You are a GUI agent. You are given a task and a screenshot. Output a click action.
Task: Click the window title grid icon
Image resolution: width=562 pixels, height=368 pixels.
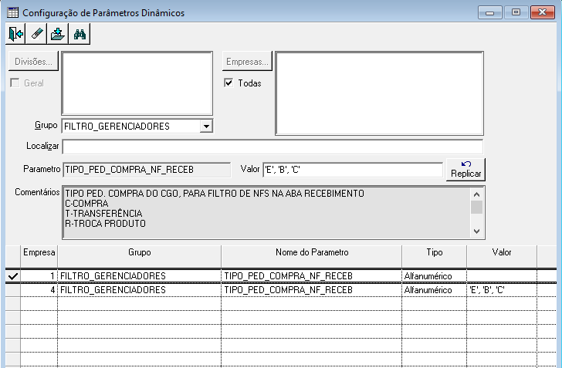12,12
